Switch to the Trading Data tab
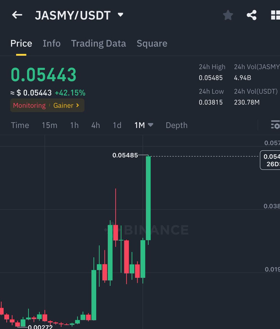Screen dimensions: 280x329 click(99, 43)
